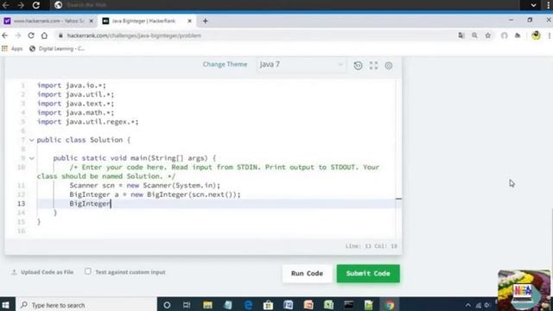Viewport: 553px width, 311px height.
Task: Click 'Scanner scn = new Scanner(System.in);' line
Action: click(x=144, y=185)
